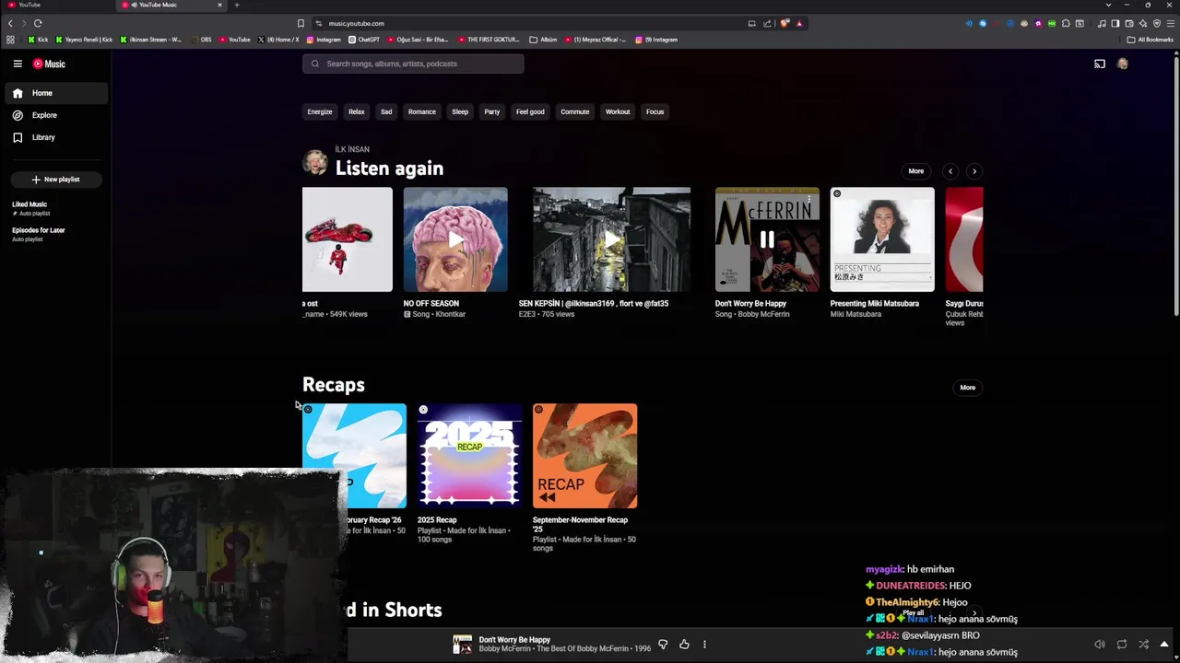Click More in Listen again section
Screen dimensions: 1180x663
click(916, 171)
